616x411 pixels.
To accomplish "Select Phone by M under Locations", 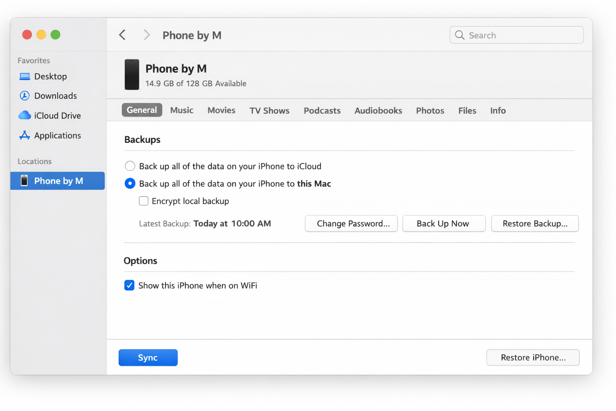I will tap(58, 181).
